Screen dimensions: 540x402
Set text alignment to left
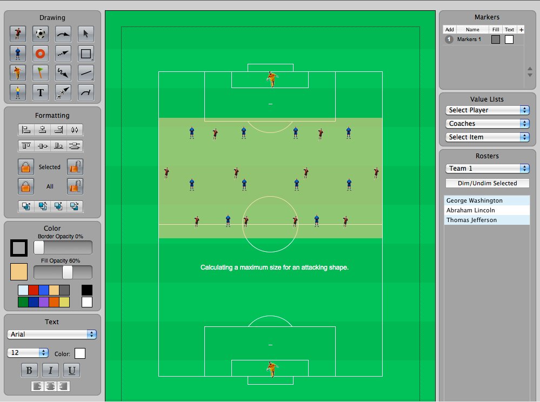coord(37,386)
